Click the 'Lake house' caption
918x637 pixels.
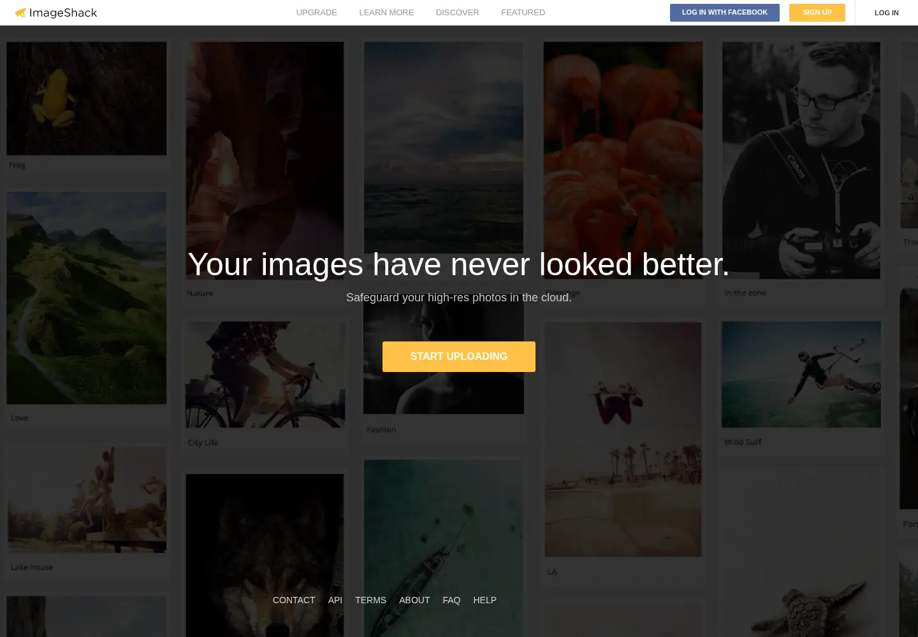[x=32, y=567]
